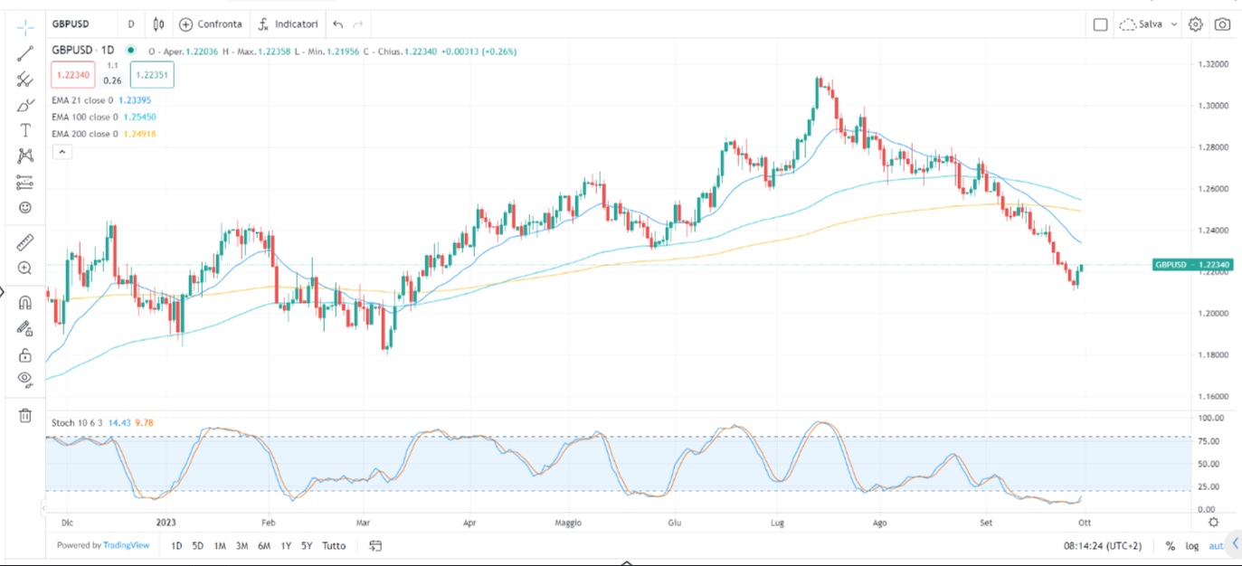Image resolution: width=1242 pixels, height=566 pixels.
Task: Select the Tutto range option
Action: 333,546
